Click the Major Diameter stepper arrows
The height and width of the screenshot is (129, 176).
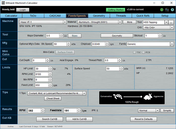tap(61, 36)
